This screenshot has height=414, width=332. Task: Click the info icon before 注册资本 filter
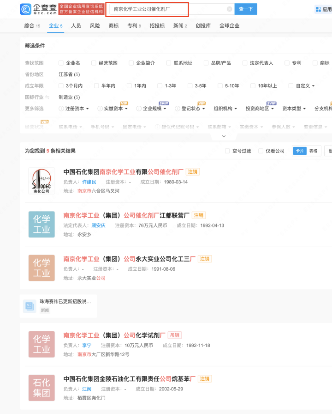[61, 109]
